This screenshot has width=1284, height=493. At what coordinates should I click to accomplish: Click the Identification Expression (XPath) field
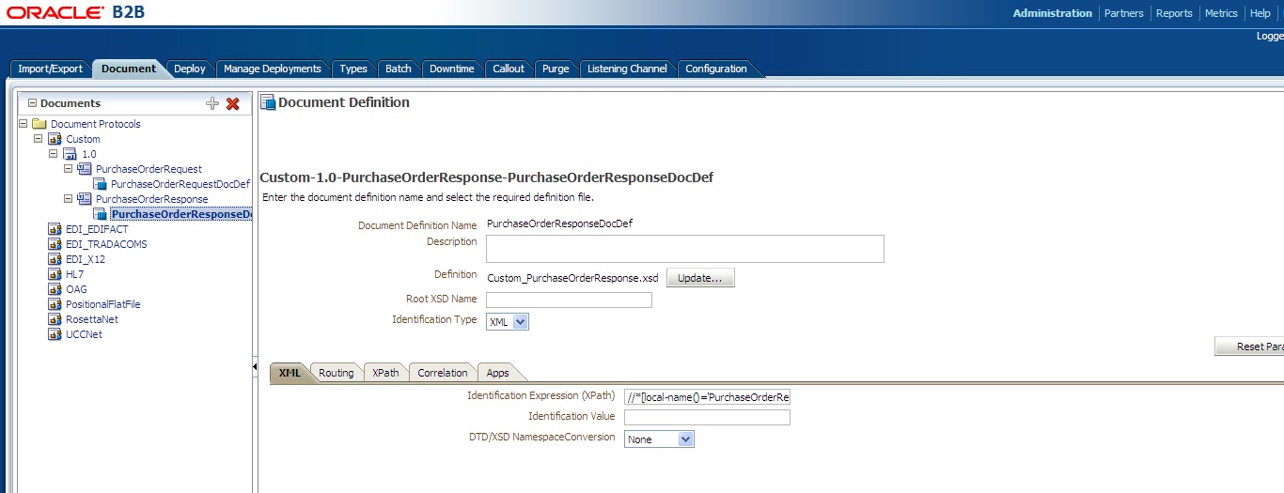(707, 396)
